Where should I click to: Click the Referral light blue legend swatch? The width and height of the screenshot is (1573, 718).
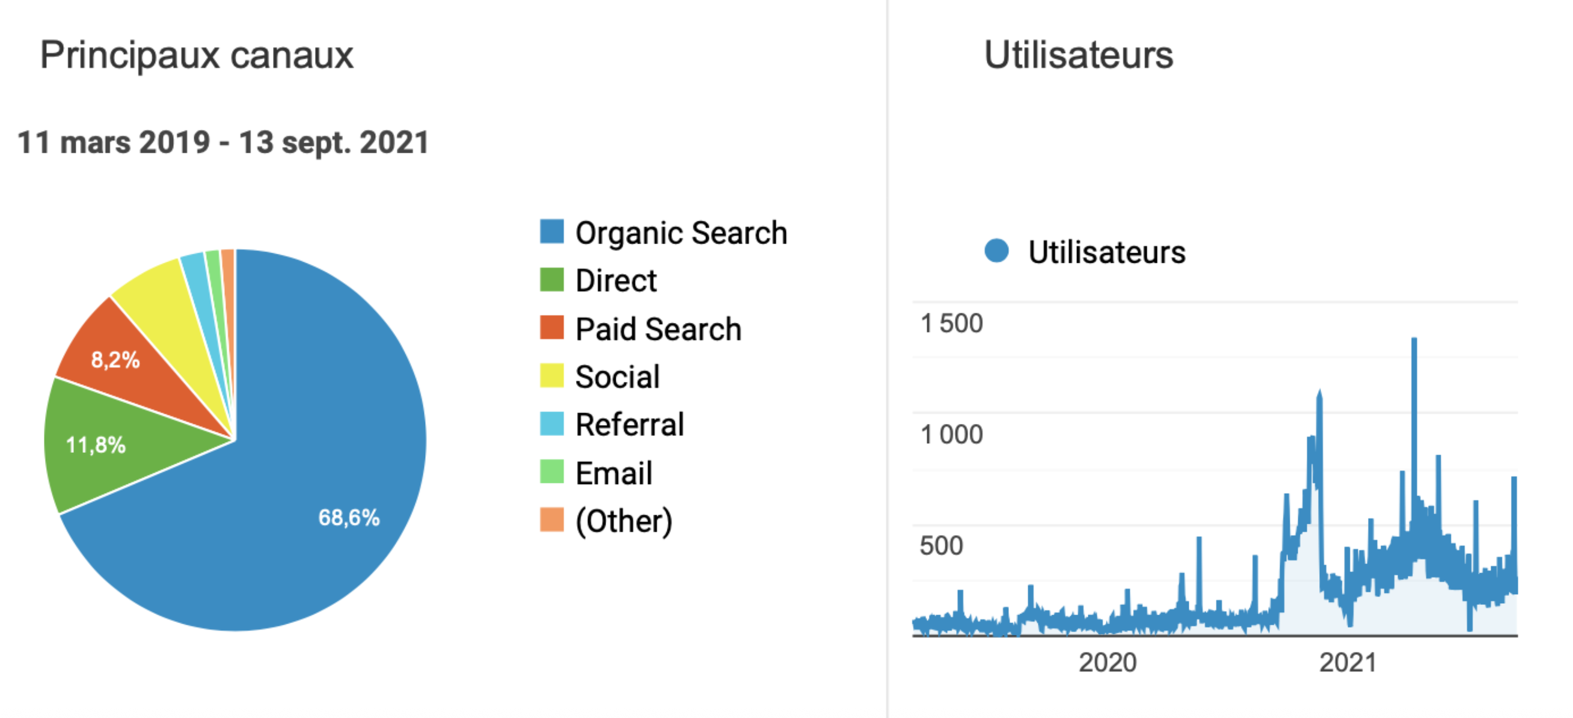551,424
